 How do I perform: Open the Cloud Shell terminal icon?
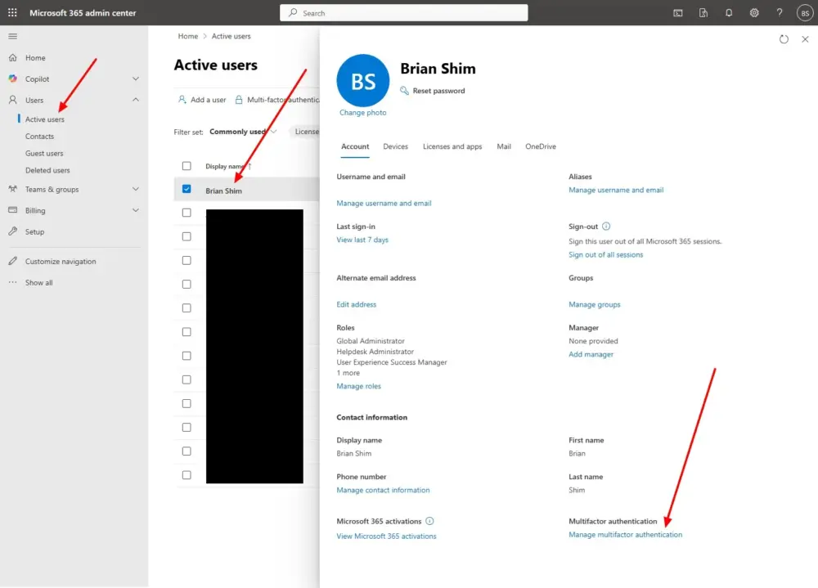tap(677, 12)
